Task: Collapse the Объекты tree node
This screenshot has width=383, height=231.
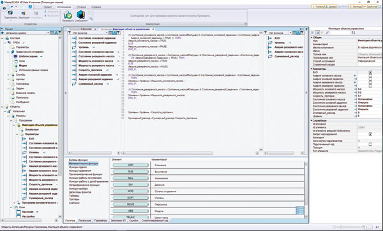Action: coord(2,107)
